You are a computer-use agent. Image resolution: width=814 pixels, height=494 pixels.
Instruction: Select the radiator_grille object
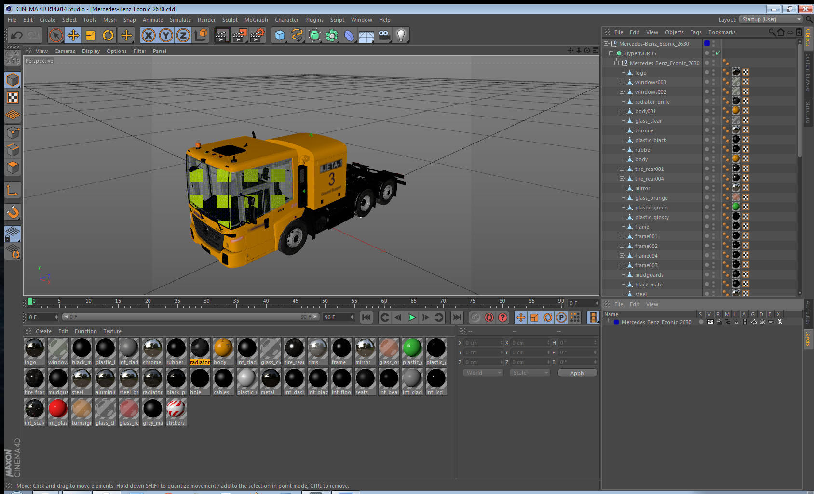(652, 102)
